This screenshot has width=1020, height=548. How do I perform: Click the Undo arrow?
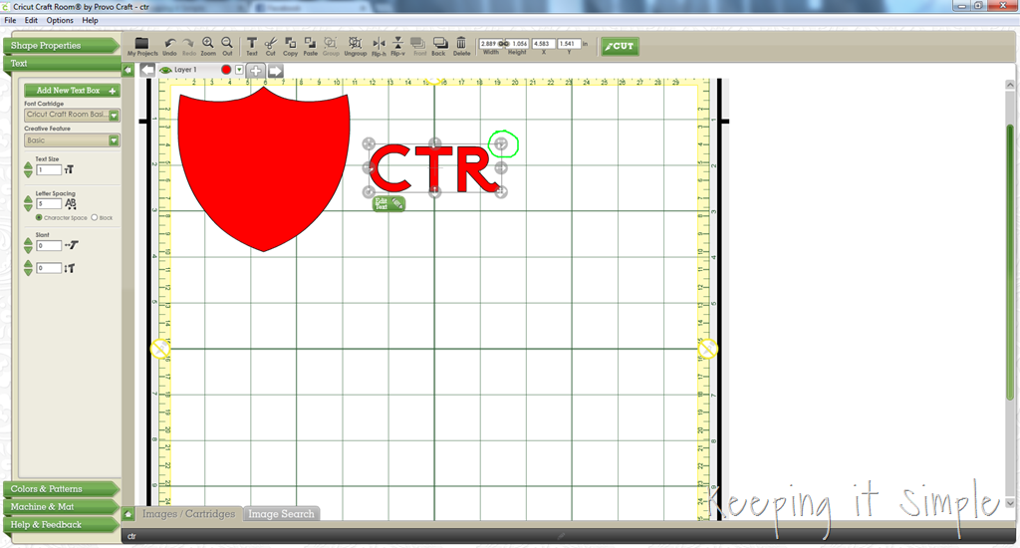[169, 44]
